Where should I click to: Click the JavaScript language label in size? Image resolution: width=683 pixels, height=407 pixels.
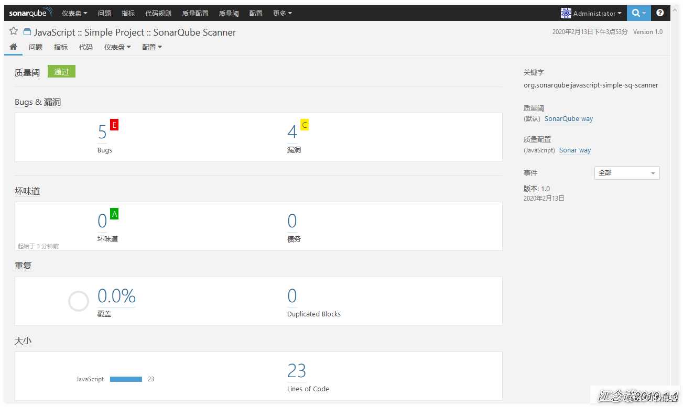[x=90, y=379]
